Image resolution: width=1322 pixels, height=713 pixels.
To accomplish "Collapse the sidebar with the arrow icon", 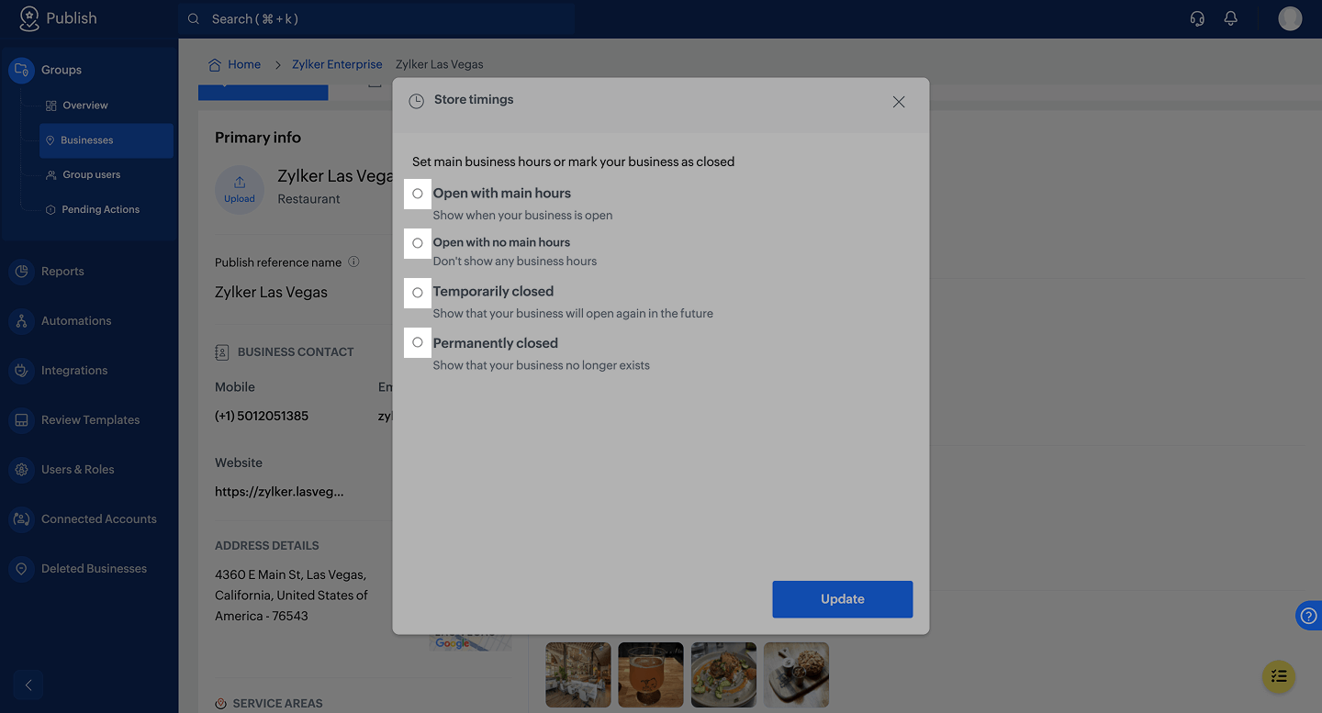I will click(x=28, y=685).
